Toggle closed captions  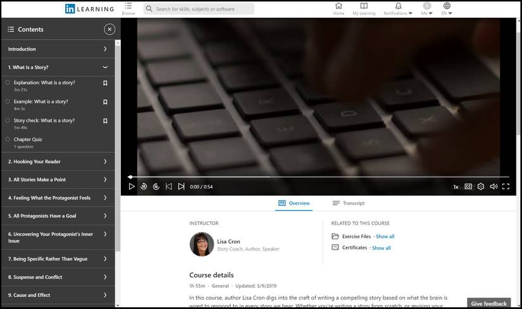[468, 186]
